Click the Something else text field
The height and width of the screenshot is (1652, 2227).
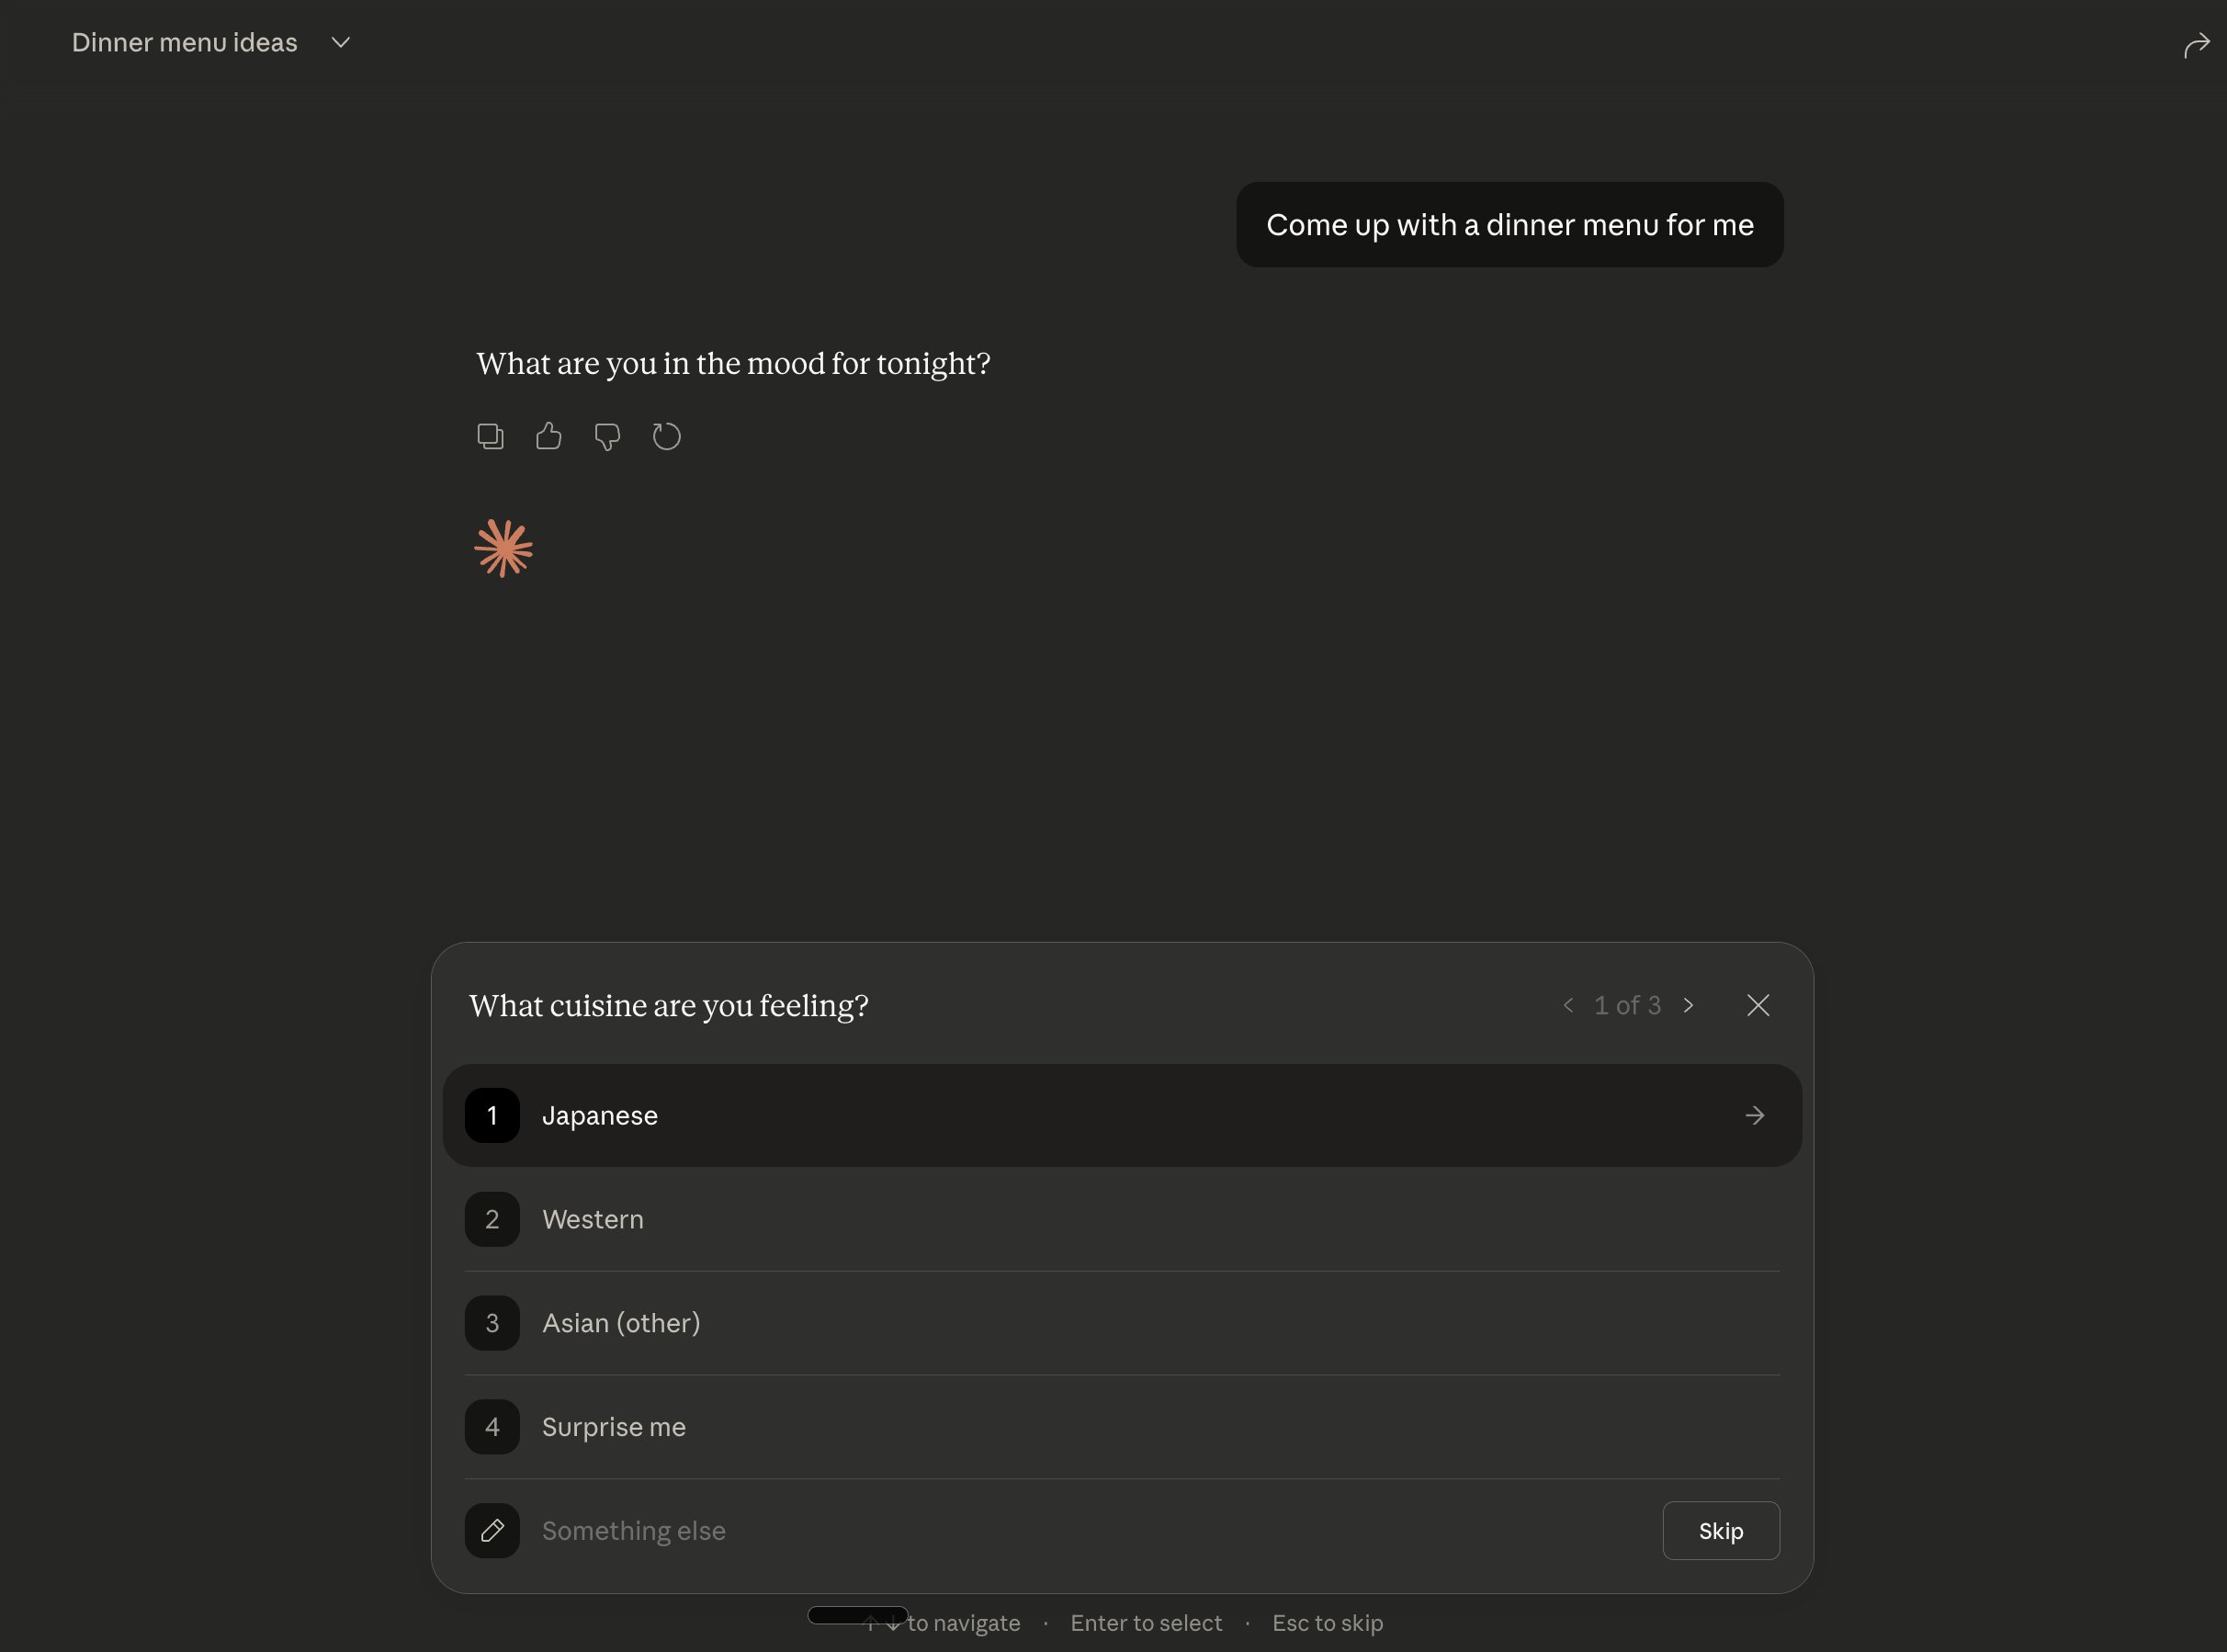[x=1000, y=1530]
